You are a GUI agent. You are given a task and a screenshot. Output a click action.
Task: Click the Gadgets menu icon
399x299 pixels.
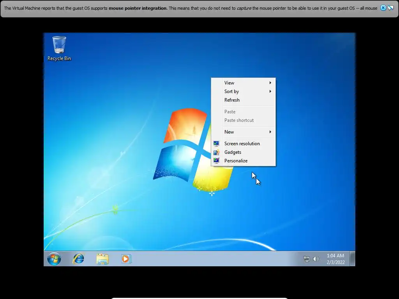[216, 152]
